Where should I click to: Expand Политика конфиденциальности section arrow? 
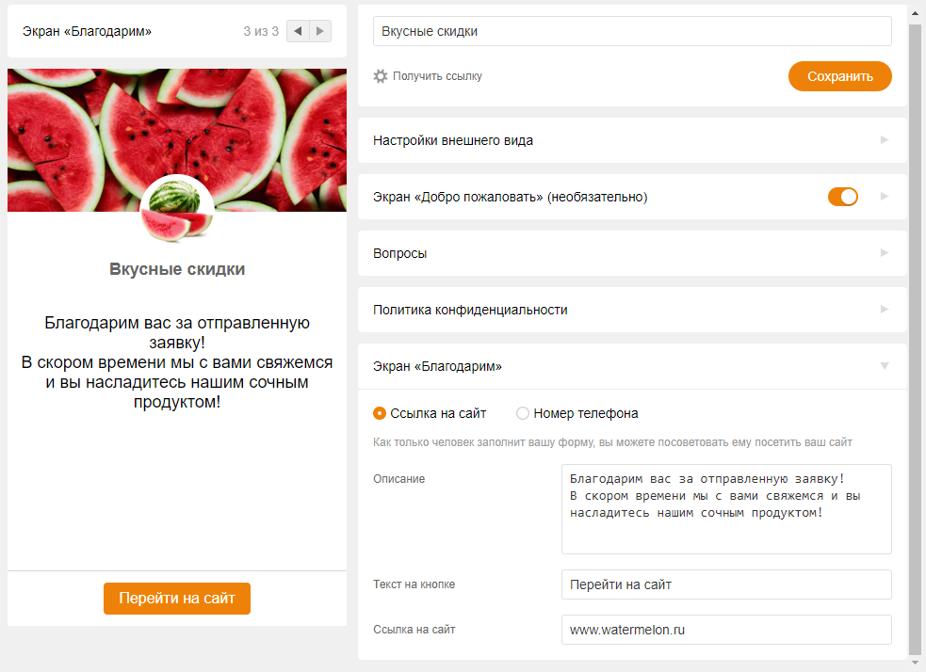click(884, 310)
